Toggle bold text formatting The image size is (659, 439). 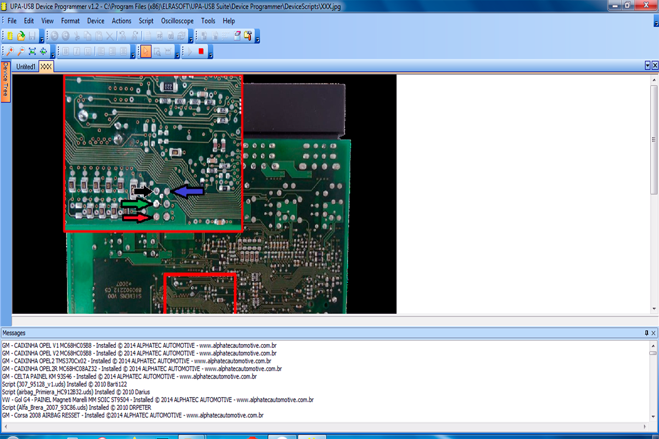pos(65,51)
